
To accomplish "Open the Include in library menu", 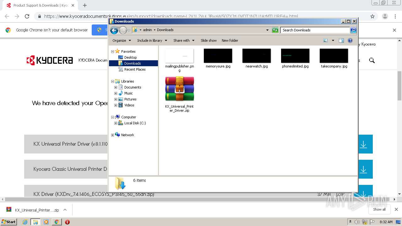I will (152, 40).
